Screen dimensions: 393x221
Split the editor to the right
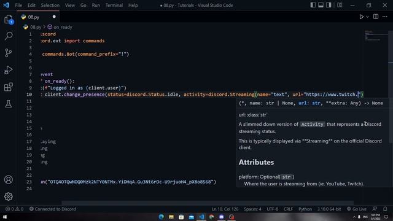point(376,17)
